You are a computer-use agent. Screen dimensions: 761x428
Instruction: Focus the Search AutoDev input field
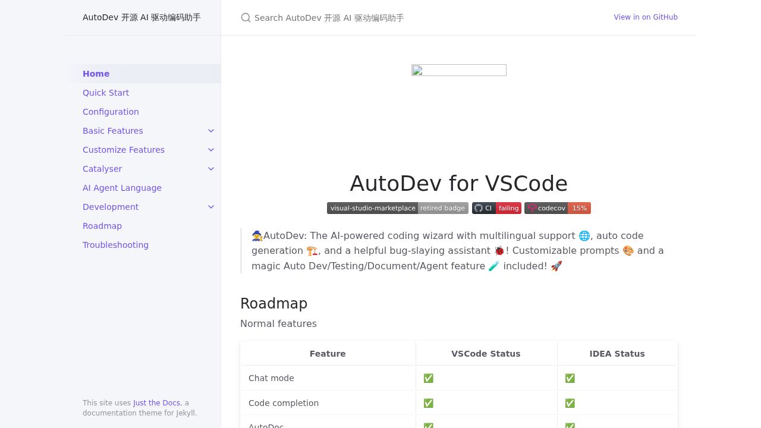416,18
